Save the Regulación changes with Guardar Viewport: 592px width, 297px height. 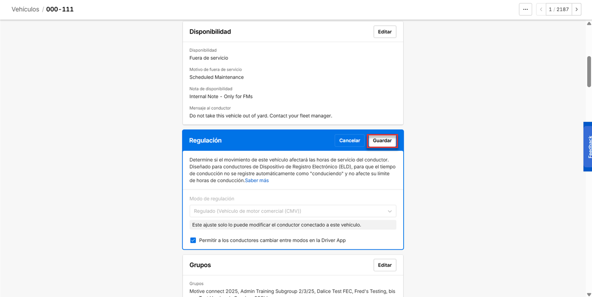click(382, 141)
